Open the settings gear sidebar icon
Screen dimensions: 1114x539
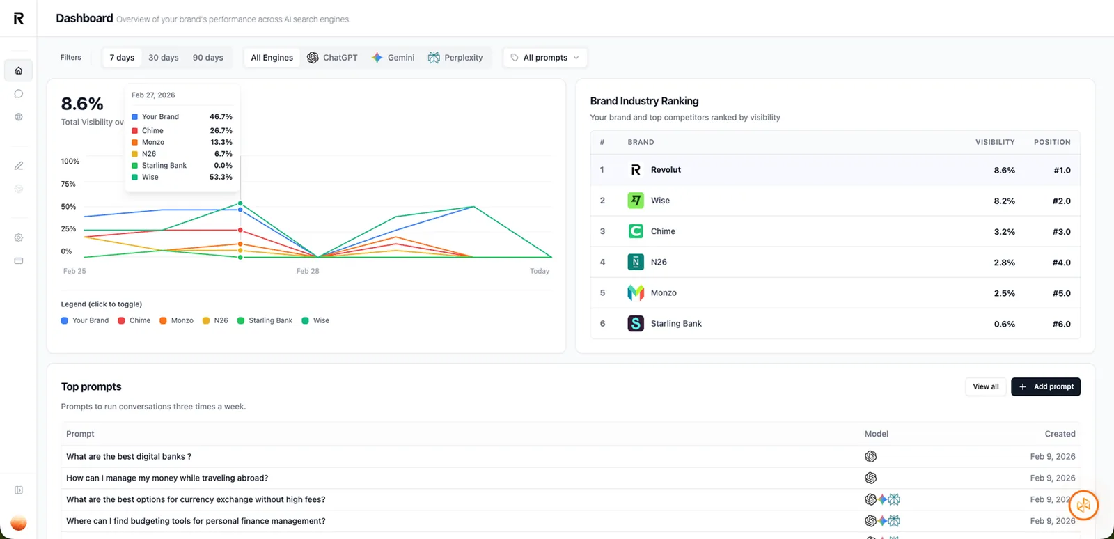[19, 237]
